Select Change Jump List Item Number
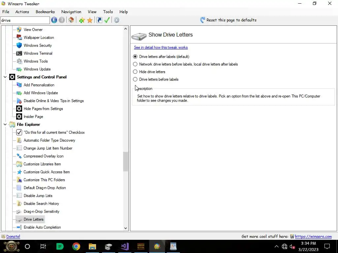 pyautogui.click(x=48, y=148)
